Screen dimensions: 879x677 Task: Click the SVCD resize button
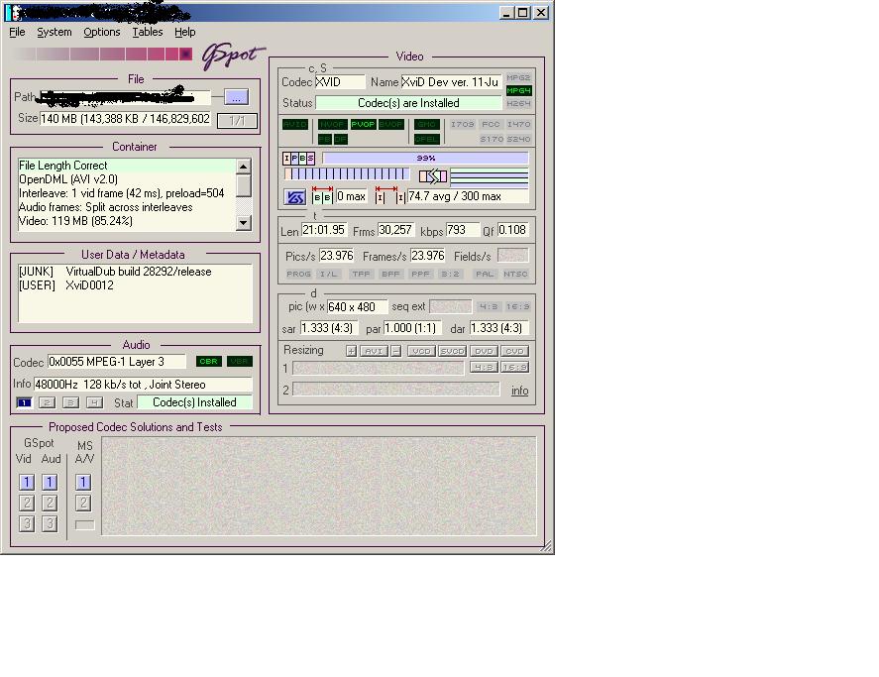453,351
